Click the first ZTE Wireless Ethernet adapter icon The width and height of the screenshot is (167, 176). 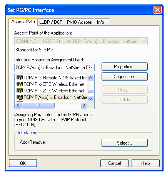(x=20, y=84)
